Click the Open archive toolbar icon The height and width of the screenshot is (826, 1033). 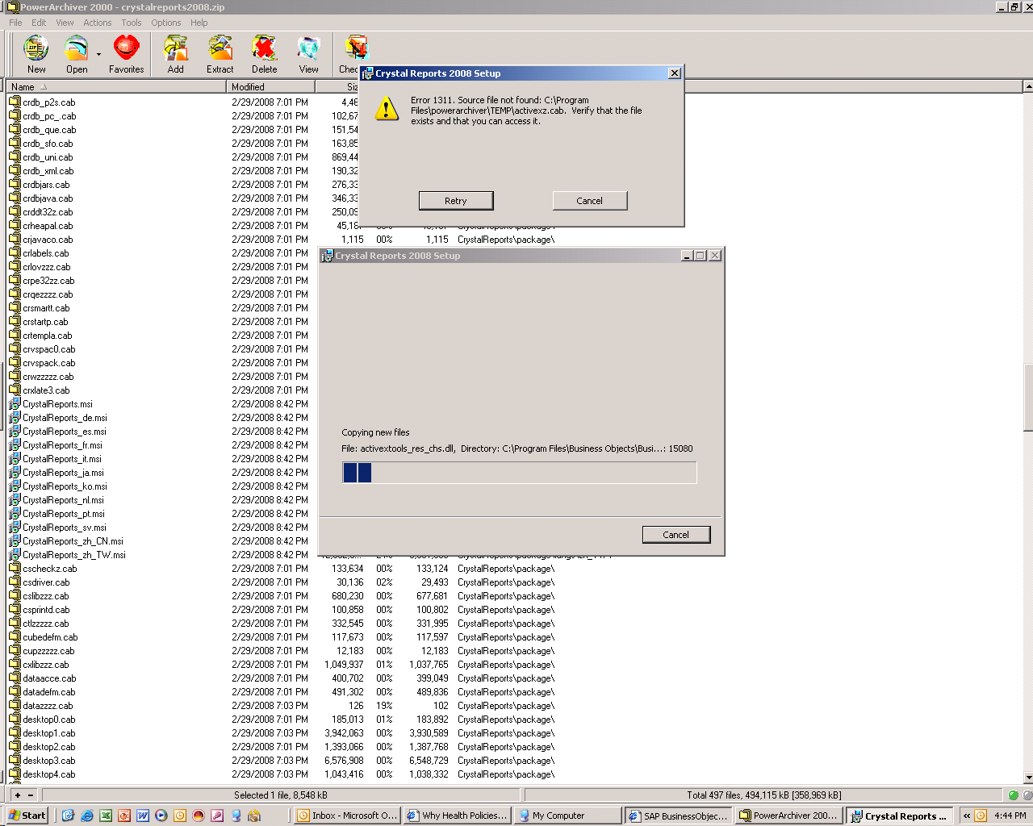tap(77, 49)
